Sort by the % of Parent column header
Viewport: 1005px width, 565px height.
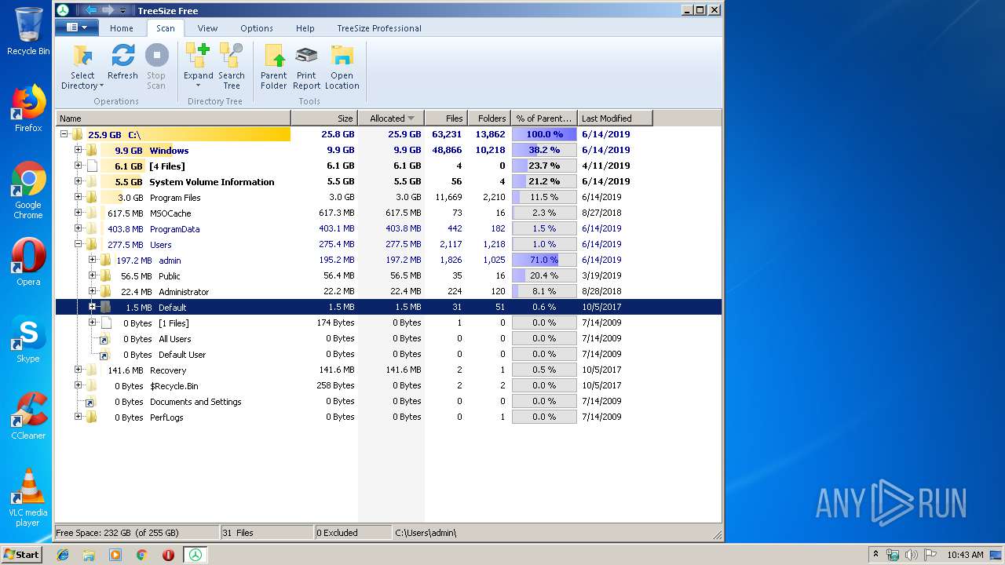coord(544,118)
